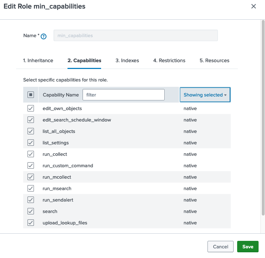Click the Save button
This screenshot has width=265, height=258.
coord(247,247)
